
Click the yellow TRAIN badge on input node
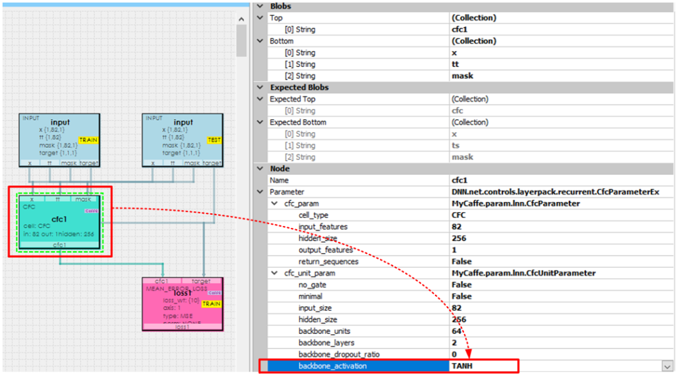coord(88,140)
